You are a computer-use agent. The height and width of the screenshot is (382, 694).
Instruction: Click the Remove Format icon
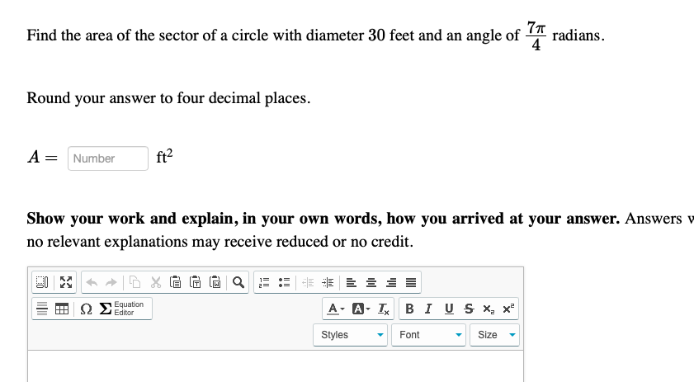pyautogui.click(x=383, y=309)
